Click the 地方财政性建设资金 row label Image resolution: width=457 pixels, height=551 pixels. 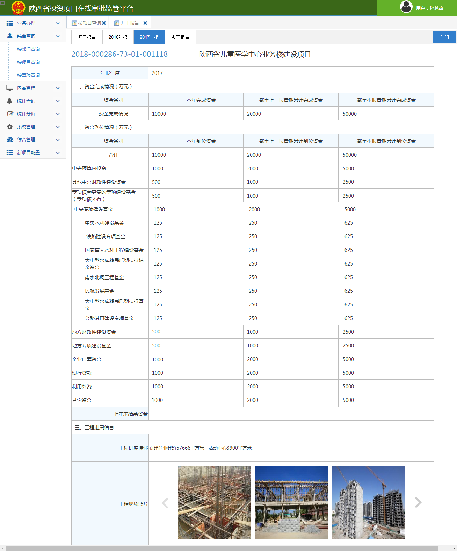(x=94, y=332)
